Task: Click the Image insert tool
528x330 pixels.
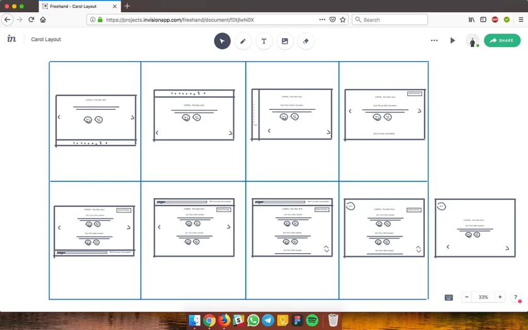Action: tap(285, 41)
